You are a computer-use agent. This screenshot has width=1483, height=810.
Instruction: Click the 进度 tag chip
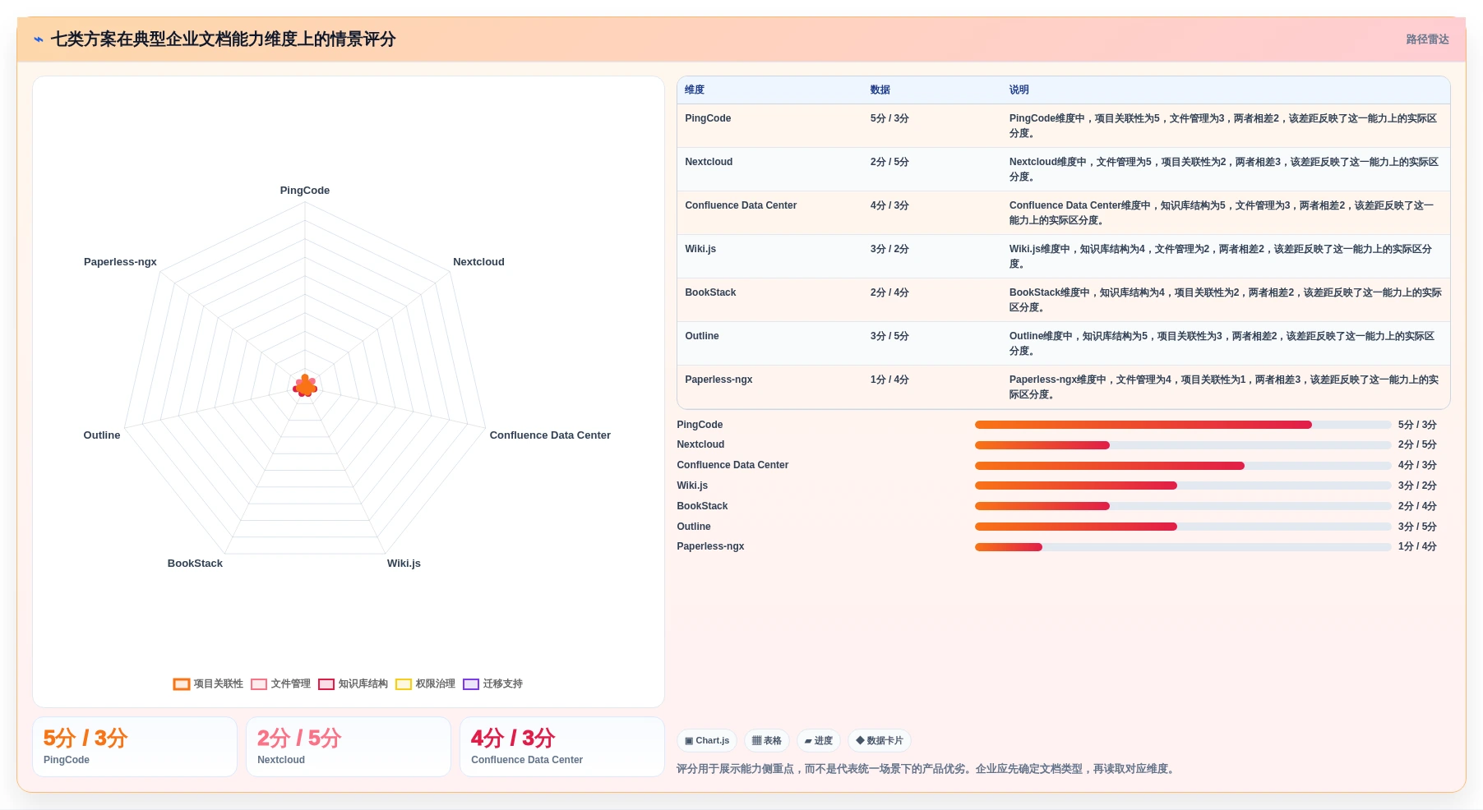tap(819, 741)
